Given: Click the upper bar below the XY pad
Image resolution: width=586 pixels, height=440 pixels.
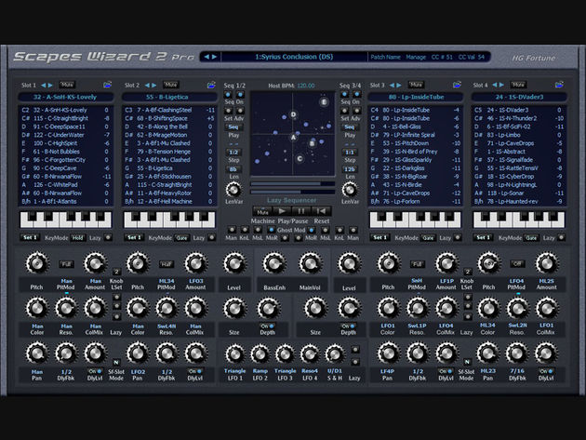Looking at the screenshot, I should [293, 183].
